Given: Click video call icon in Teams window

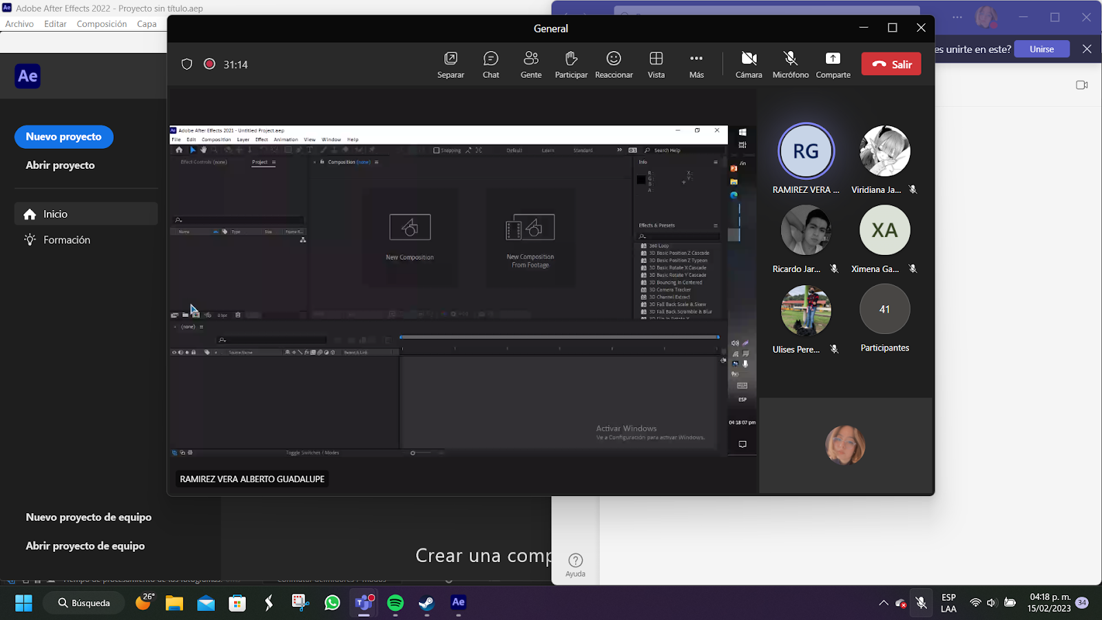Looking at the screenshot, I should (x=1082, y=85).
